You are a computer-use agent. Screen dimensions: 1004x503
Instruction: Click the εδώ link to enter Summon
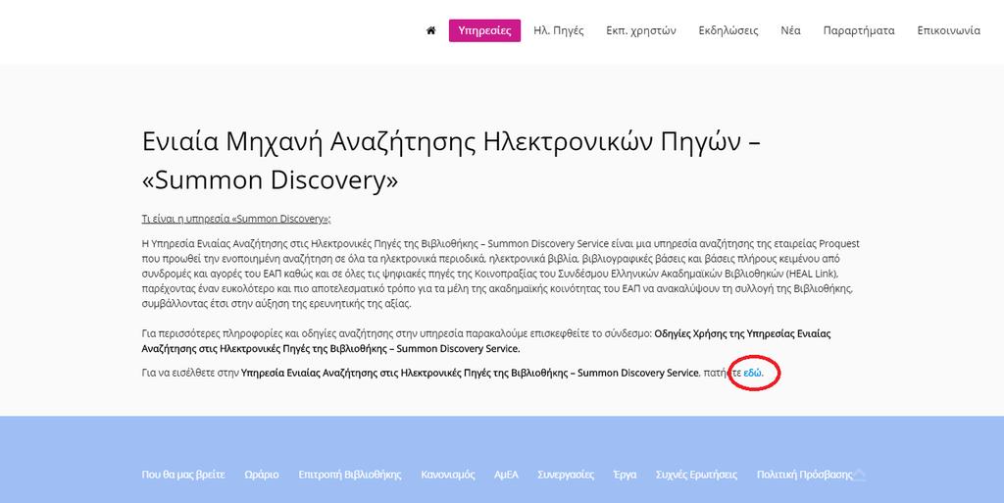tap(752, 373)
